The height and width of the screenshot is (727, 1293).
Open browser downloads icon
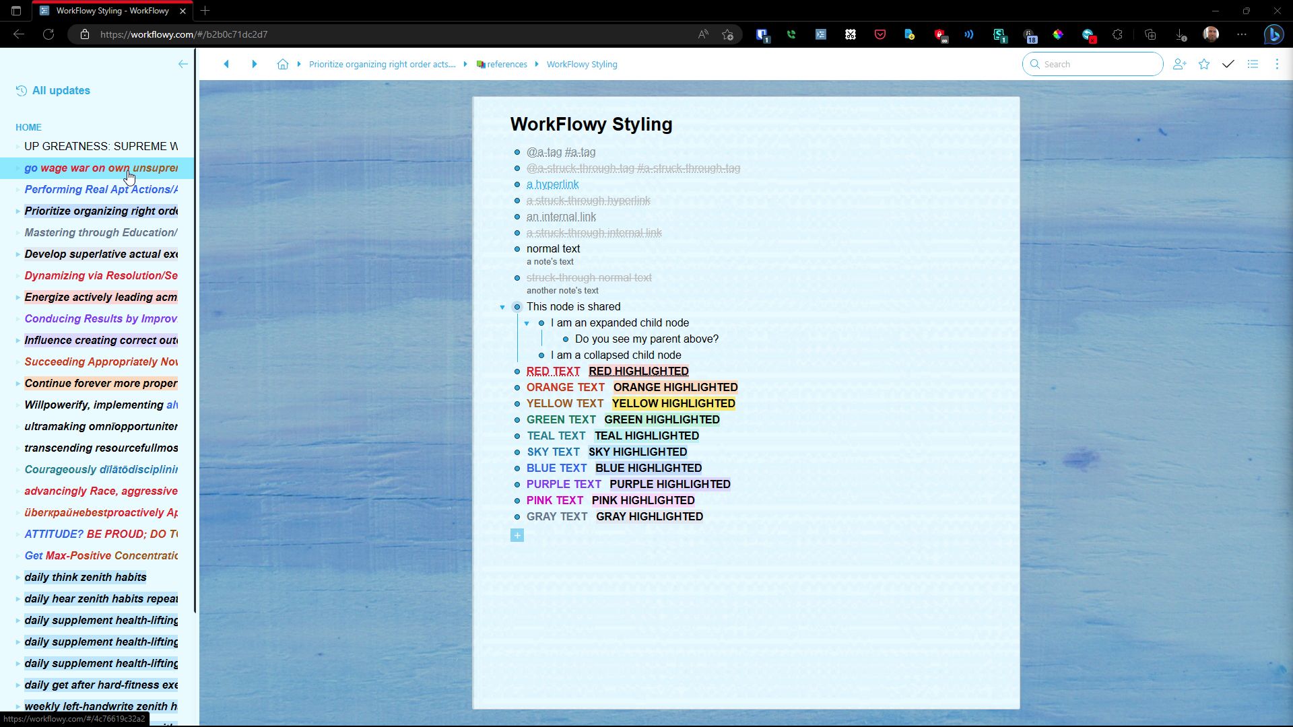[x=1181, y=34]
